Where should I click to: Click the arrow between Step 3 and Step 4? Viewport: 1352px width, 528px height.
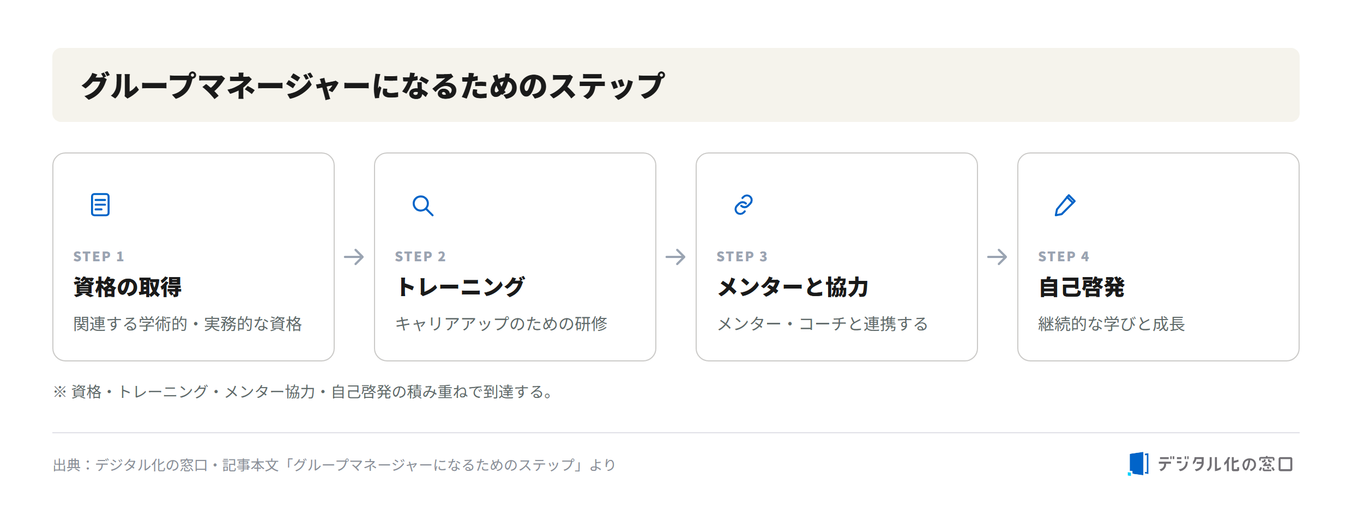point(997,257)
